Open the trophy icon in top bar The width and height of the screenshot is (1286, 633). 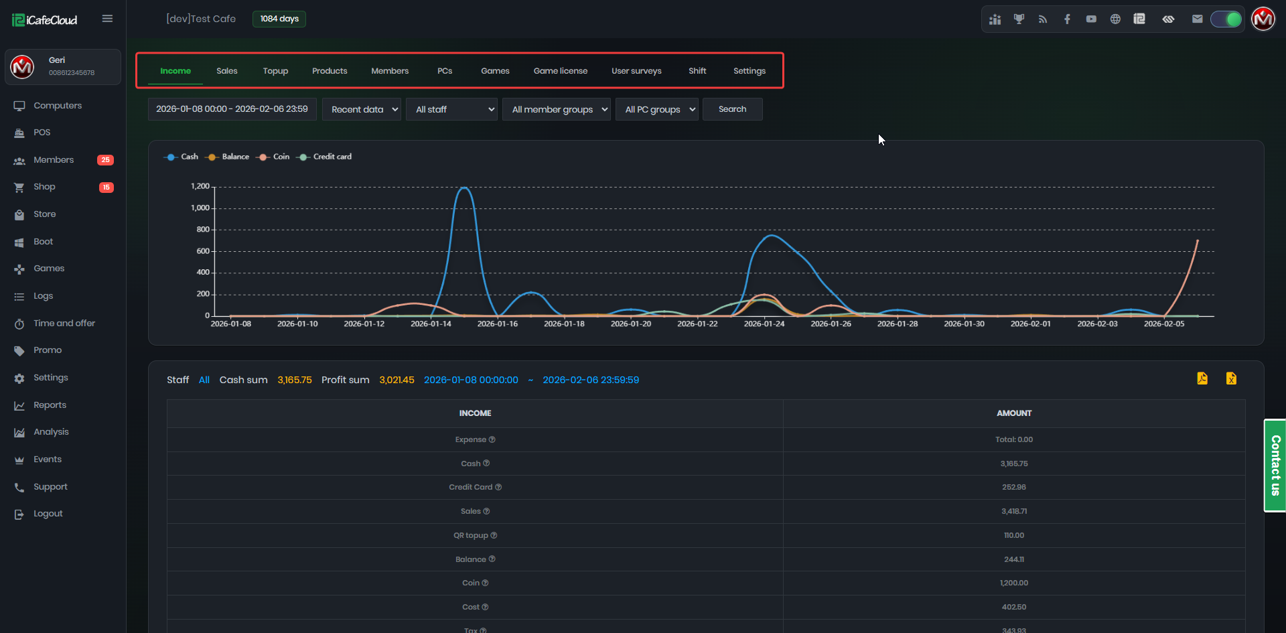pyautogui.click(x=1019, y=19)
